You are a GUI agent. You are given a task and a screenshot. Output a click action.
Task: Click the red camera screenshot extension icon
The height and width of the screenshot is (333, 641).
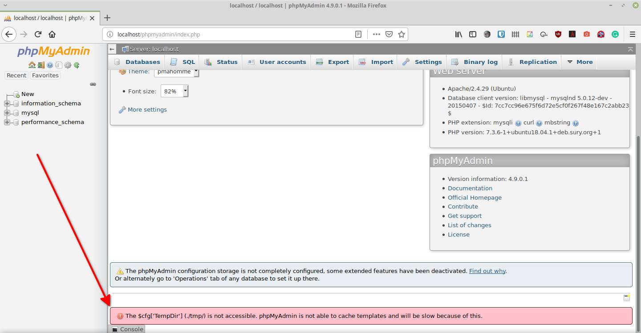click(x=587, y=34)
